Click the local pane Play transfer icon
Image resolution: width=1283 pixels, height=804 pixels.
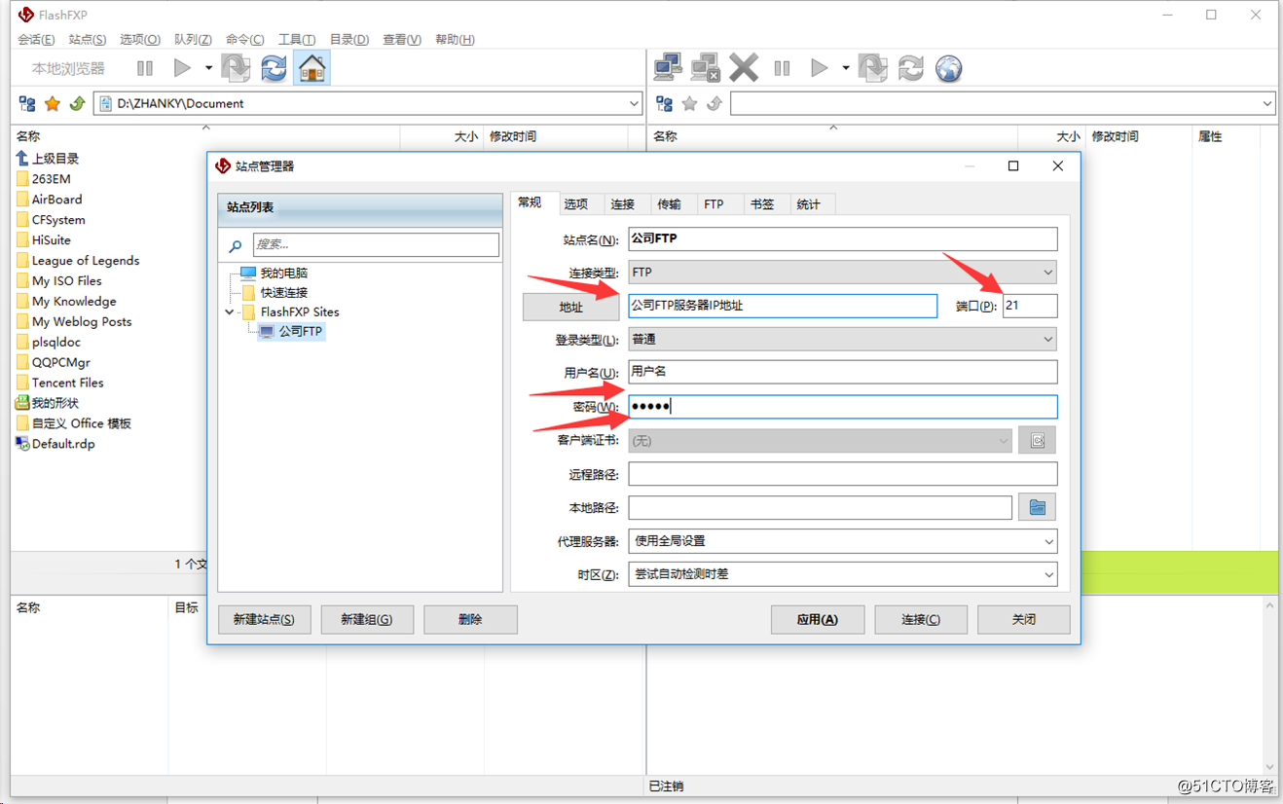pyautogui.click(x=182, y=68)
